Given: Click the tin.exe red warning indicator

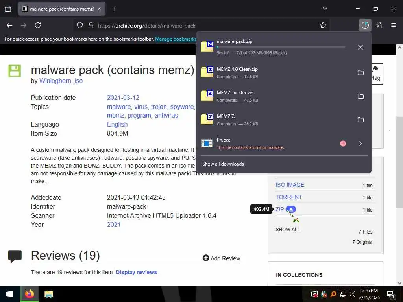Looking at the screenshot, I should (x=343, y=144).
